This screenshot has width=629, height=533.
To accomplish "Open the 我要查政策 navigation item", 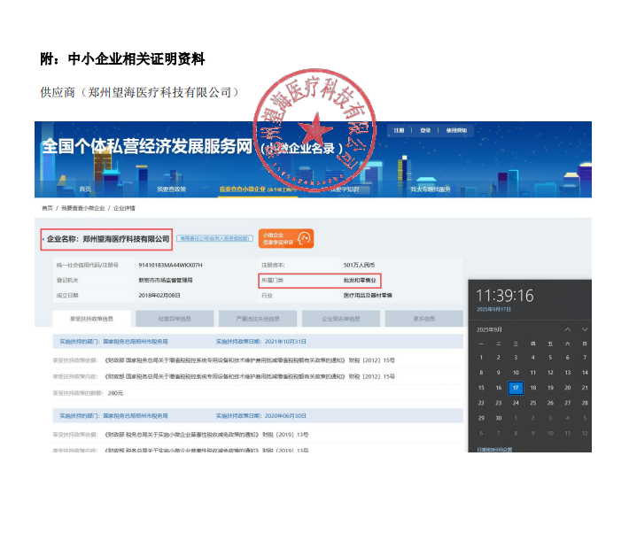I will [171, 189].
